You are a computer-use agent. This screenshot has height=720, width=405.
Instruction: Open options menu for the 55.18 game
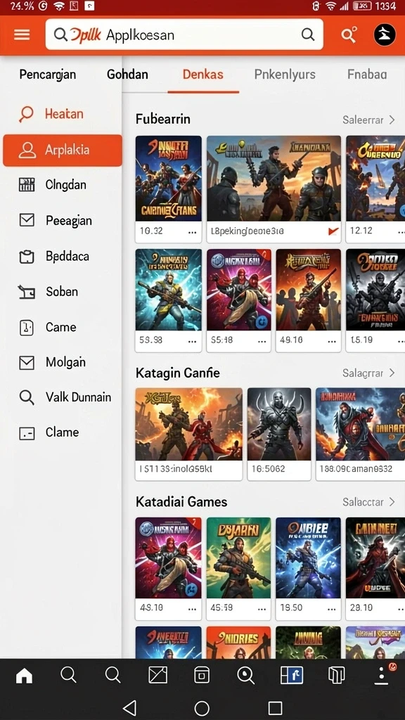(262, 342)
